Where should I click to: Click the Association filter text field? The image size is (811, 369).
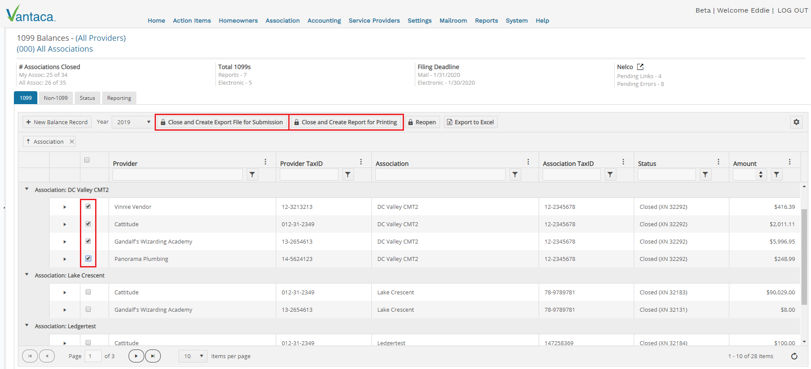[x=440, y=175]
